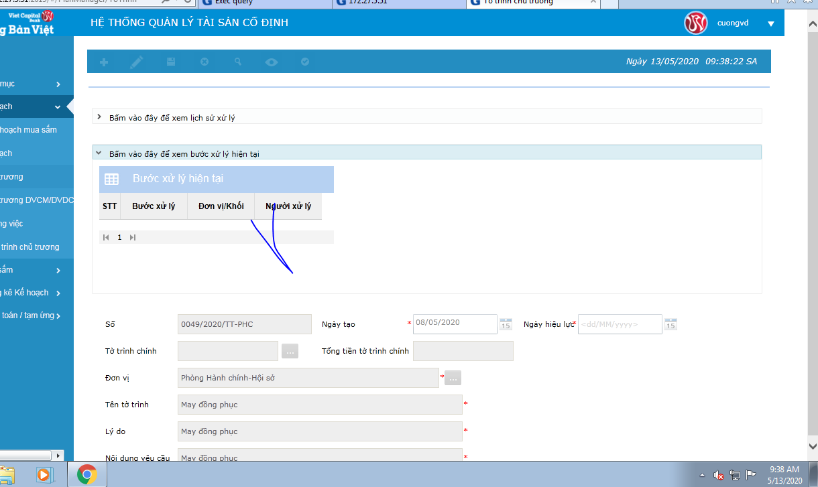Click the browse (...) button for Tờ trình chính
Image resolution: width=818 pixels, height=487 pixels.
290,350
